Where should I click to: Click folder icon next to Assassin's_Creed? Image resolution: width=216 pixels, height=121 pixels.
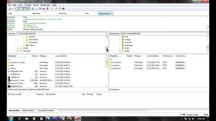pyautogui.click(x=9, y=63)
